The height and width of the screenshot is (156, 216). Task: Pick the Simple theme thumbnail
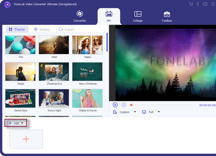click(20, 72)
